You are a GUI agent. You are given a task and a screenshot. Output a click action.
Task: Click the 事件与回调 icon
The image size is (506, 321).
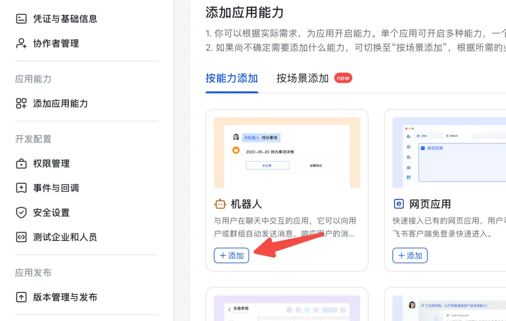[21, 188]
